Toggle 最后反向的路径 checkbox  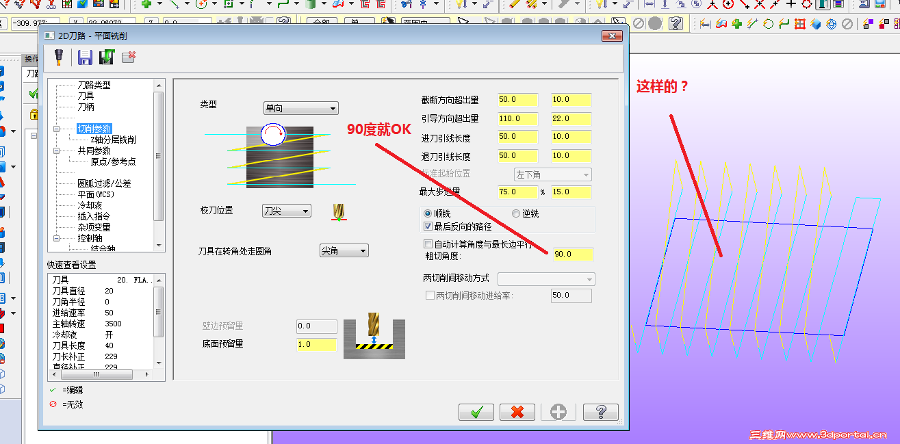coord(428,226)
